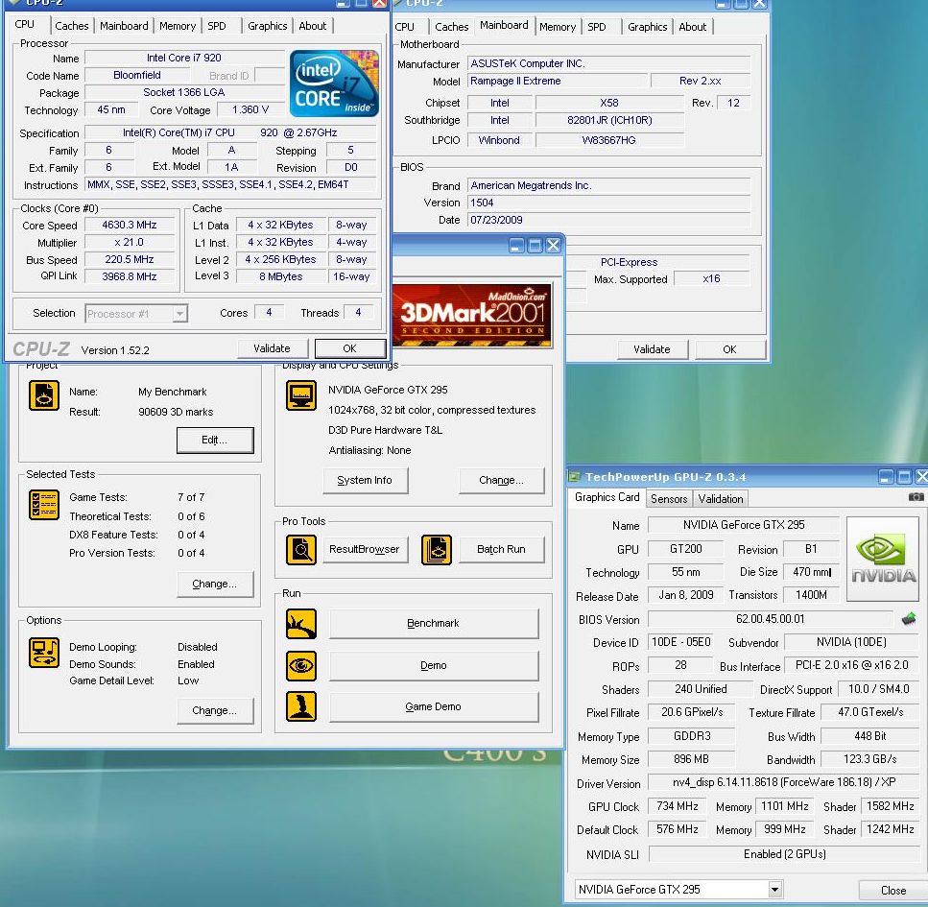Click the 90609 3D marks result text
928x907 pixels.
176,412
